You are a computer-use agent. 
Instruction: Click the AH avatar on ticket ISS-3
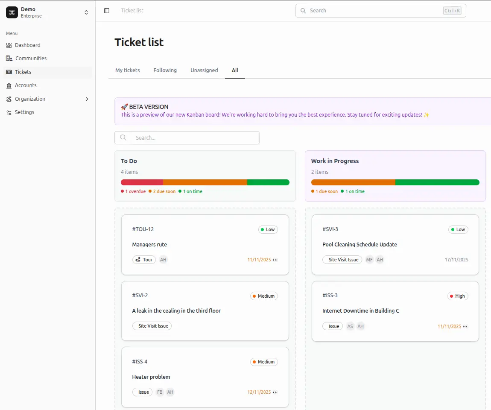coord(360,326)
